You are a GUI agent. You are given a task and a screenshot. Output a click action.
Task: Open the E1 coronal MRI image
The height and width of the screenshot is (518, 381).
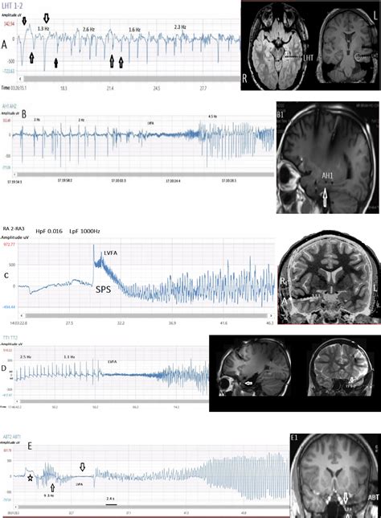pos(335,475)
